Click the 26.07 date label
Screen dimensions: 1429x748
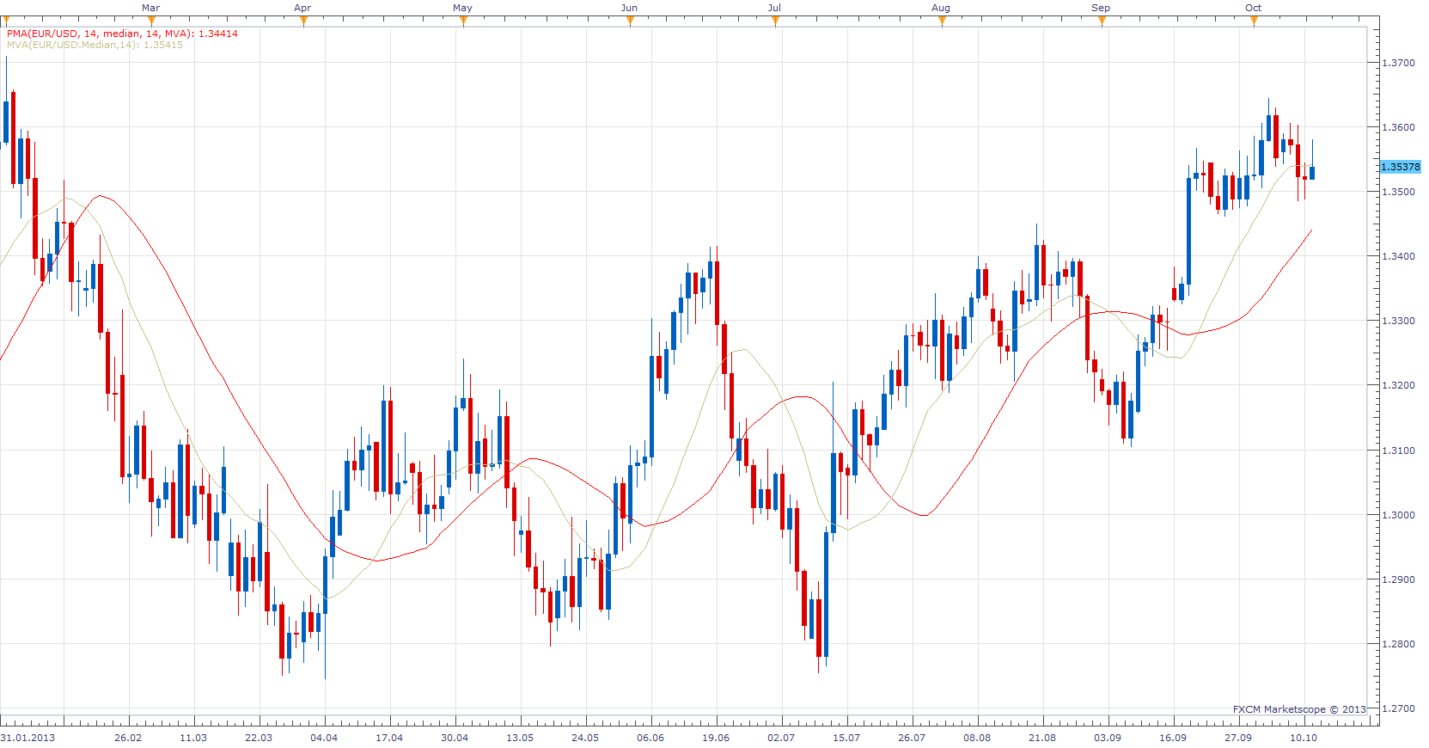(912, 738)
